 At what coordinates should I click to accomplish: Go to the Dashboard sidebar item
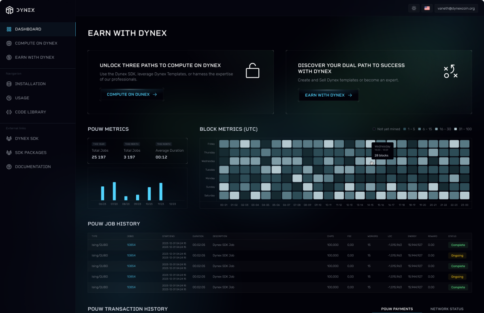[38, 29]
